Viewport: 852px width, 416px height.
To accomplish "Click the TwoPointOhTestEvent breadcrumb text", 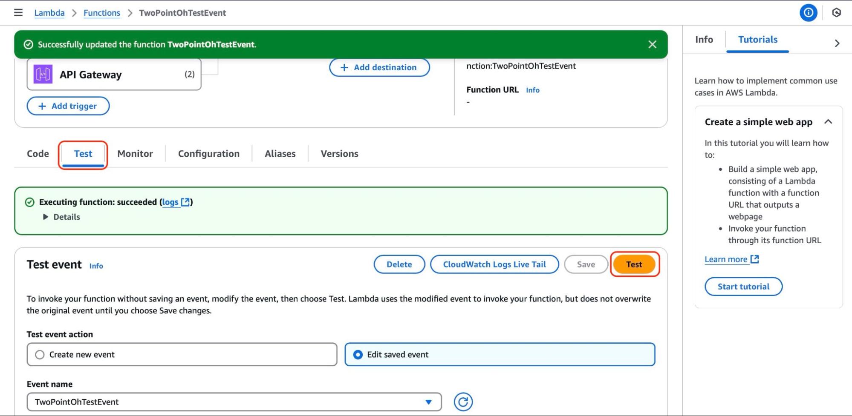I will coord(182,13).
